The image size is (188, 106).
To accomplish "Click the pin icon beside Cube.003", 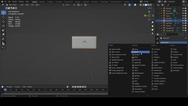I will tap(186, 38).
